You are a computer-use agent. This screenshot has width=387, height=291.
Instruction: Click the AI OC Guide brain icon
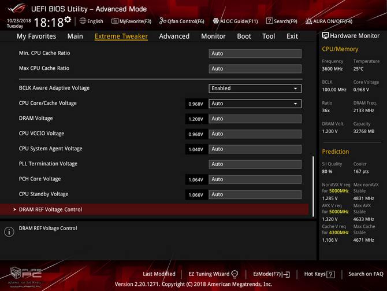[216, 21]
